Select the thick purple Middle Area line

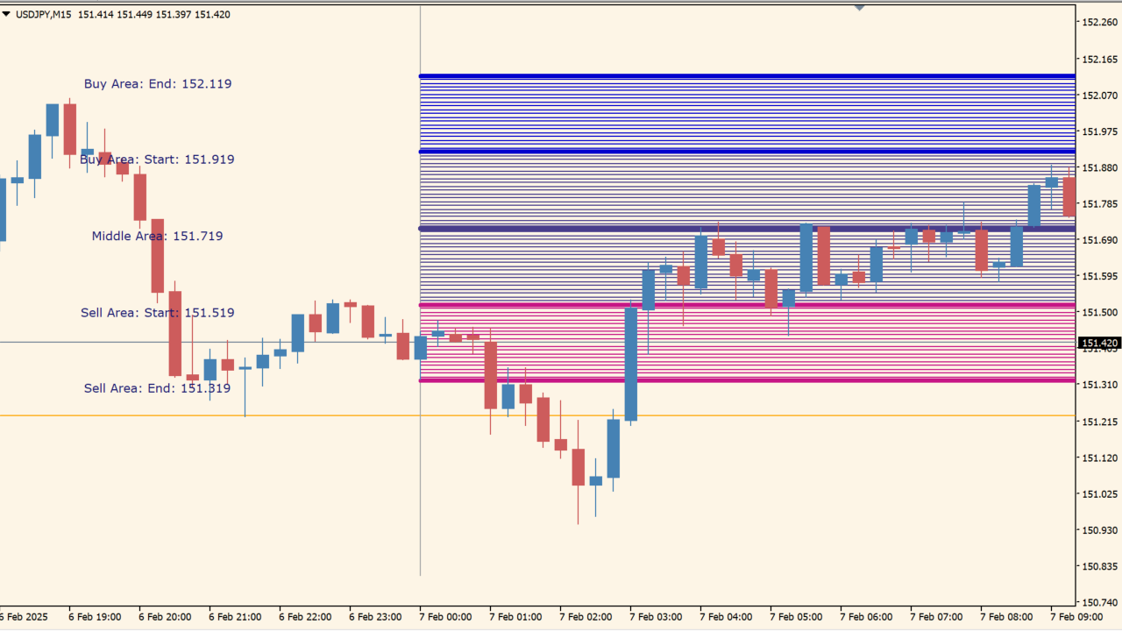pos(747,229)
